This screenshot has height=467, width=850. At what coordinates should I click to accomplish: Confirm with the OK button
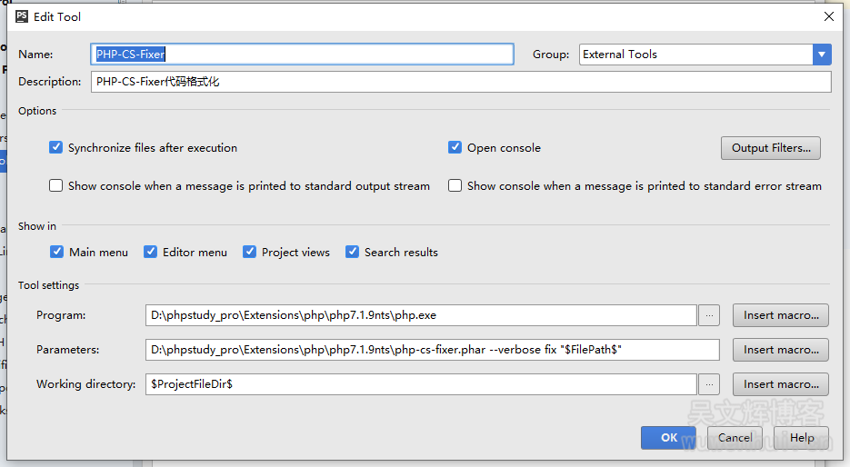[668, 438]
